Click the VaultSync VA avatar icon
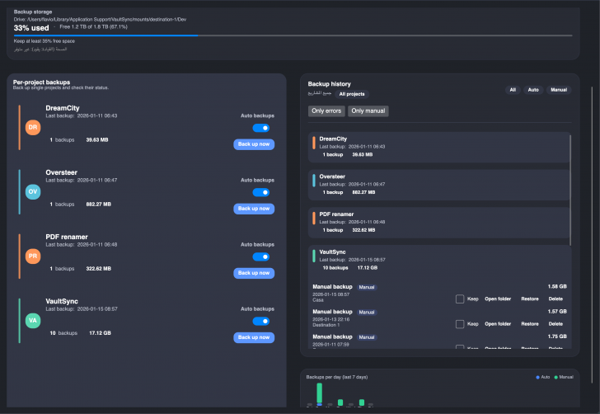The image size is (600, 414). (x=33, y=321)
